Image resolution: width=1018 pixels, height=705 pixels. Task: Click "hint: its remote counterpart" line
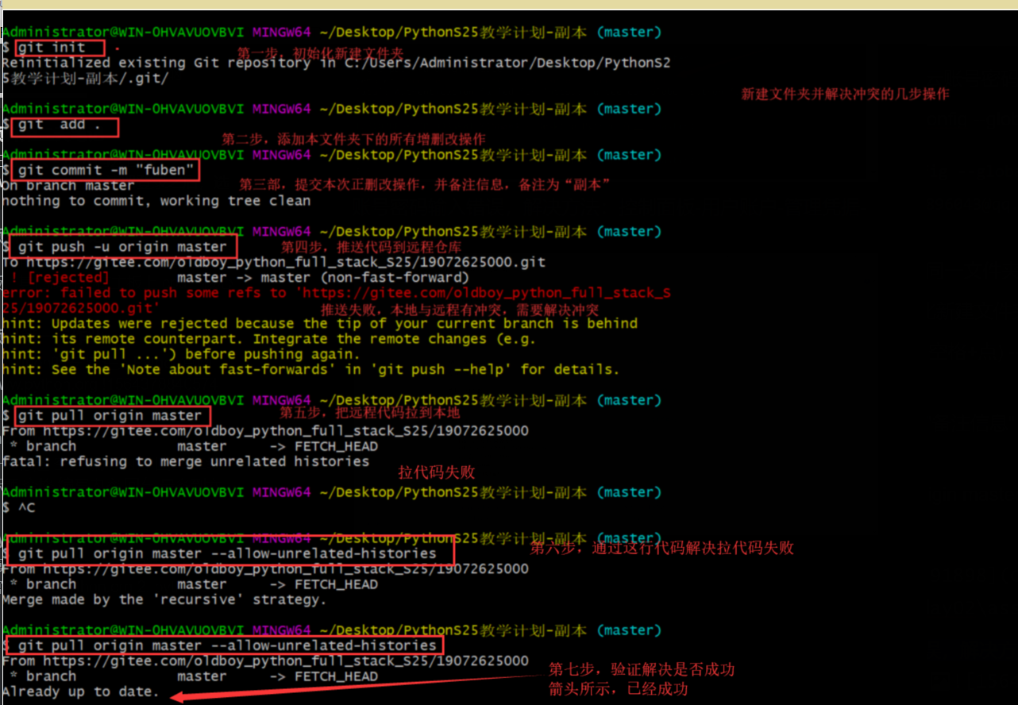tap(269, 339)
